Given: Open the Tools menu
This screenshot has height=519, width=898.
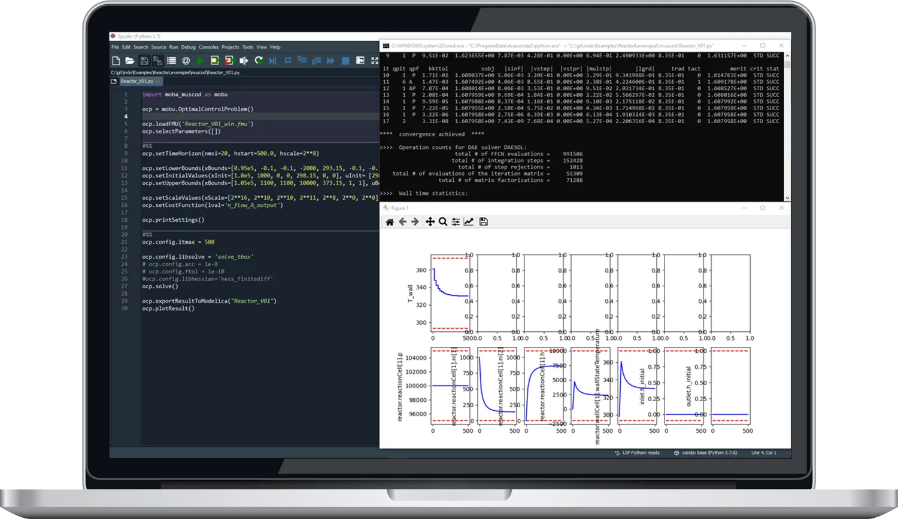Looking at the screenshot, I should pyautogui.click(x=248, y=47).
